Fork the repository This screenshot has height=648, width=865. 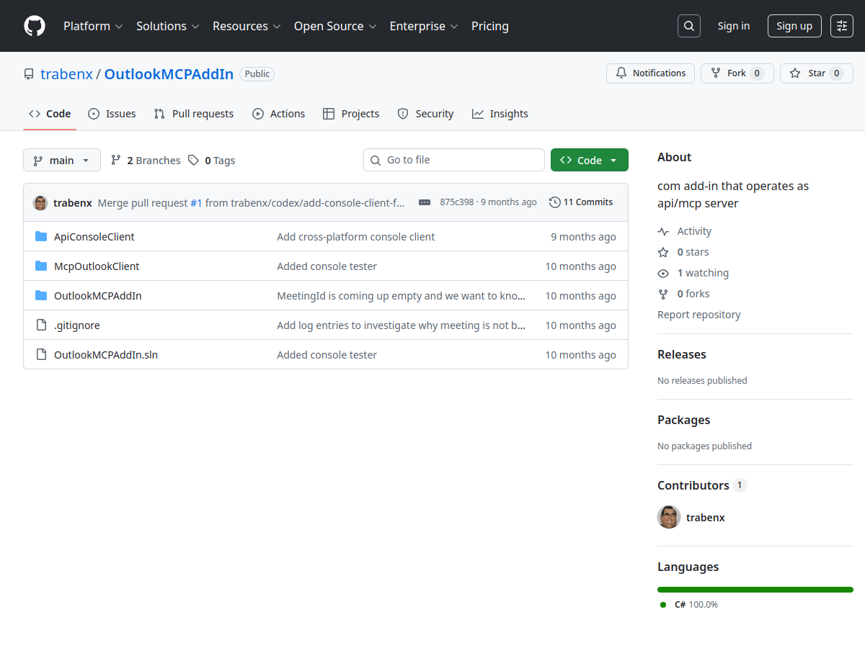point(737,73)
